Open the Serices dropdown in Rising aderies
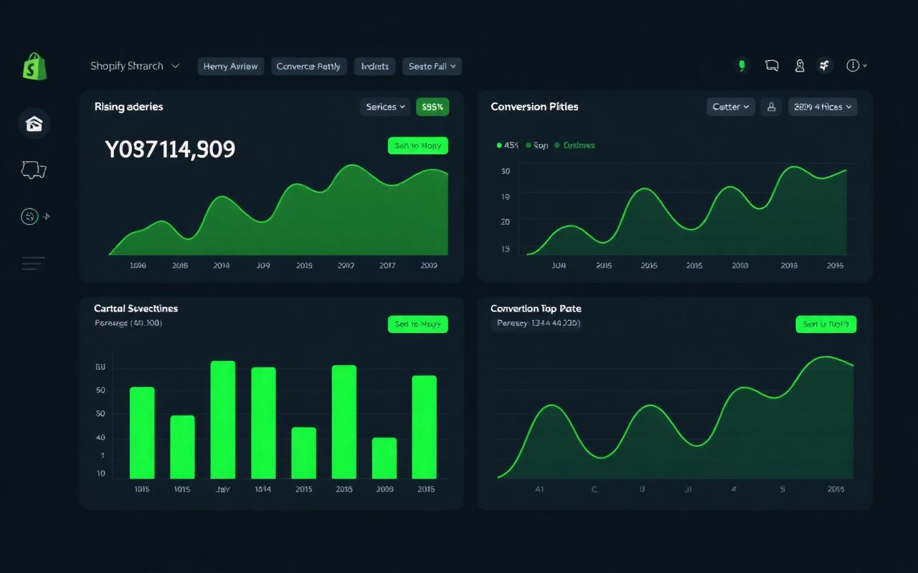The image size is (918, 573). coord(385,107)
